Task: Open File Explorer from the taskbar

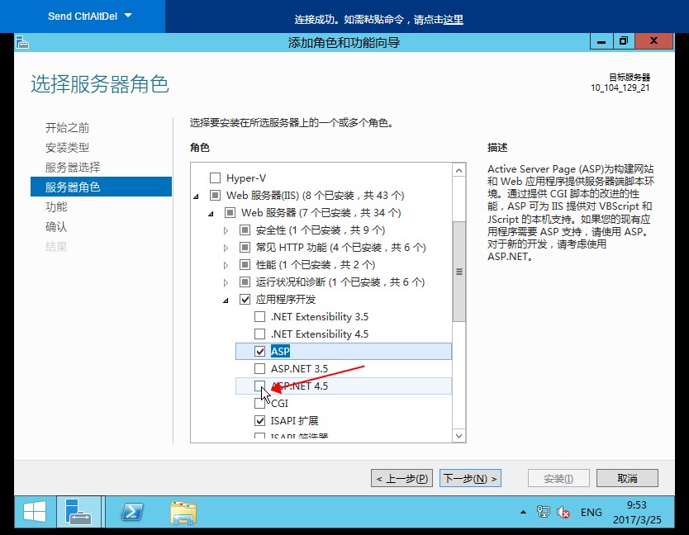Action: (x=183, y=512)
